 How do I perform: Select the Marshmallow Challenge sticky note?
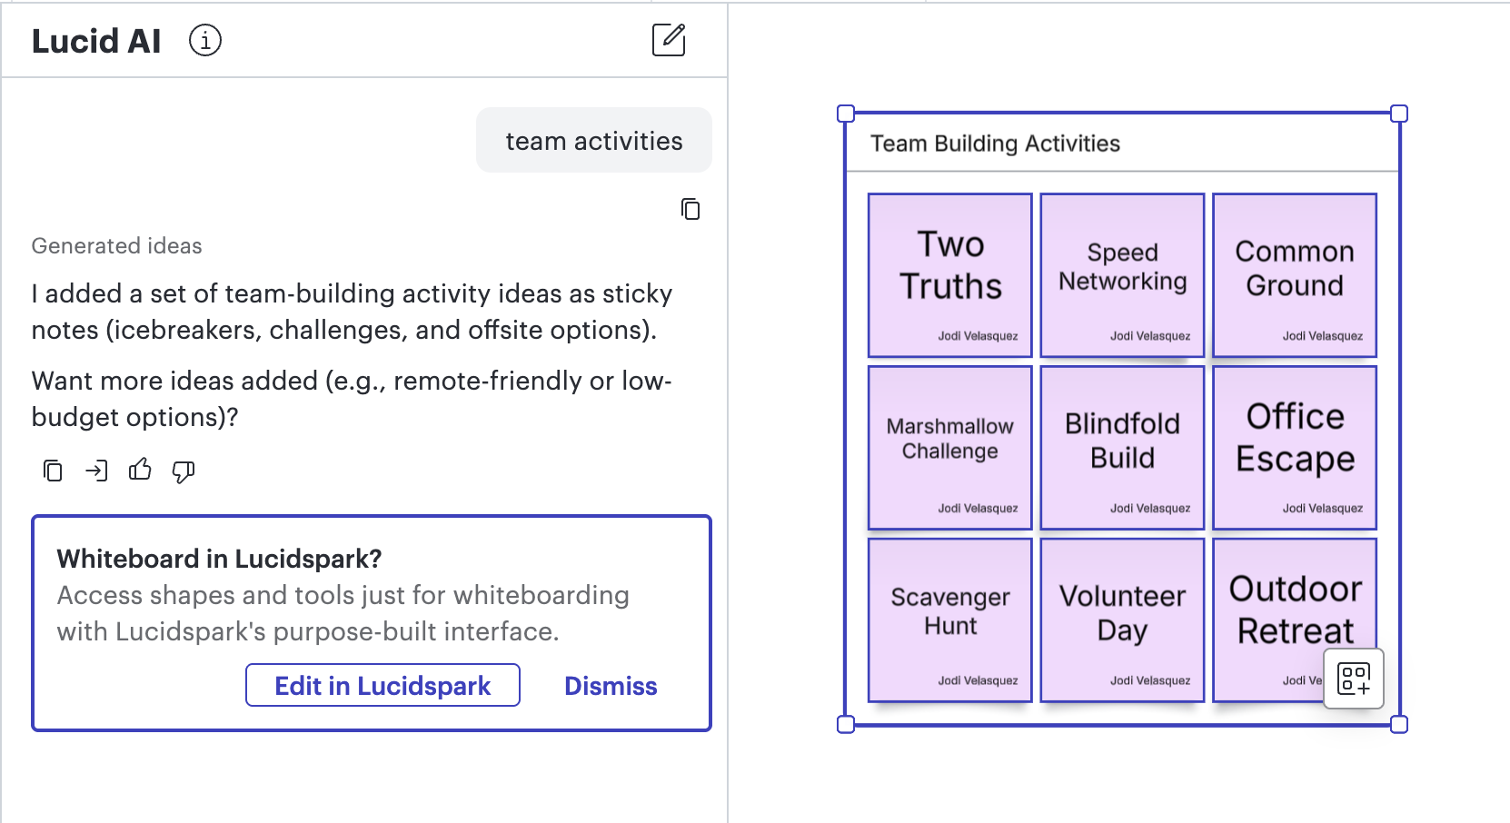click(950, 448)
